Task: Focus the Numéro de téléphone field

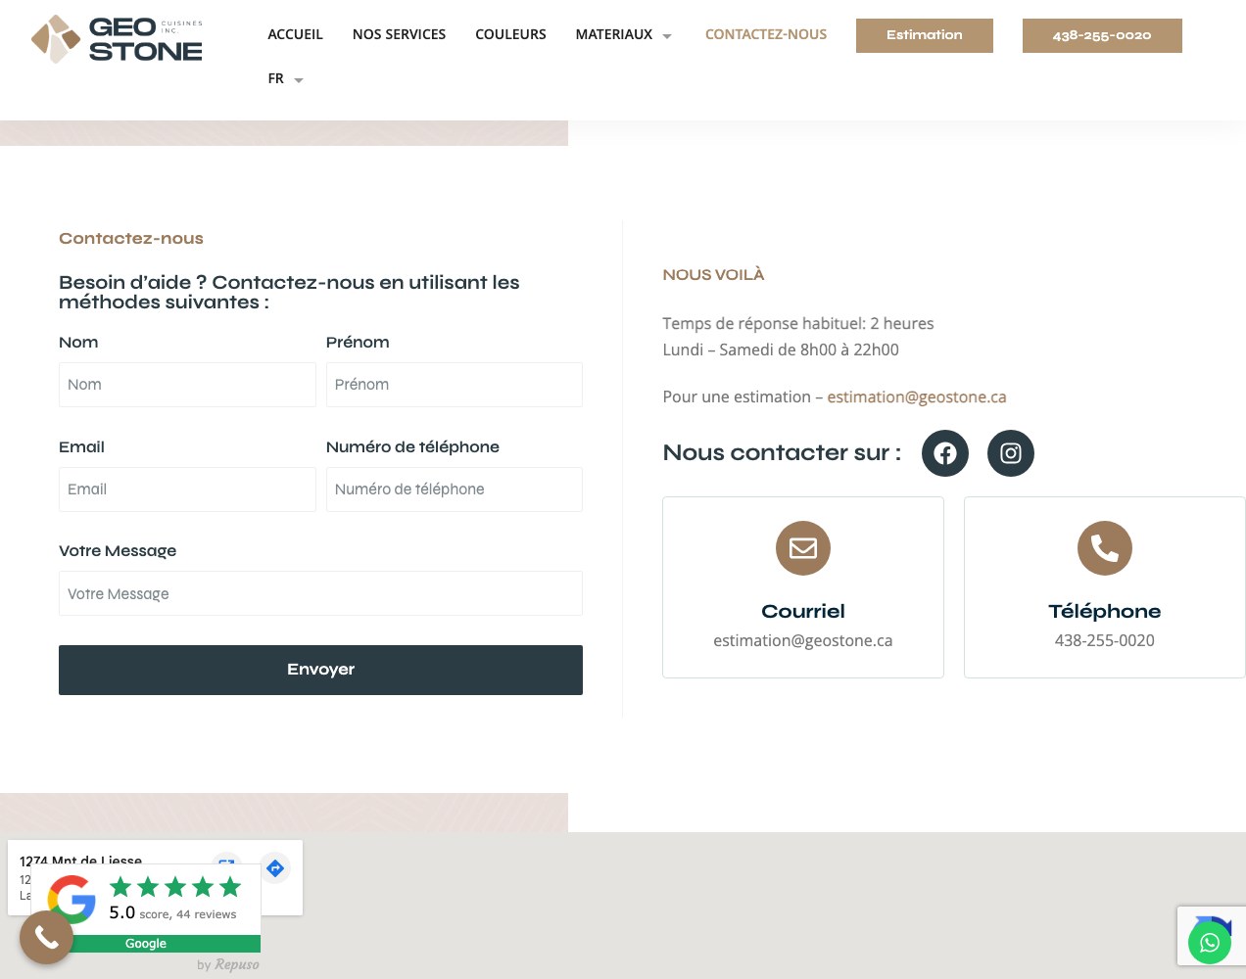Action: point(455,489)
